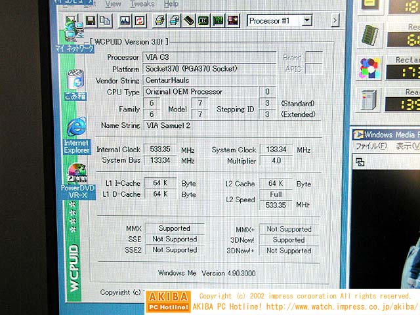Click the Windows Media Player title bar icon
This screenshot has width=420, height=315.
pos(358,134)
